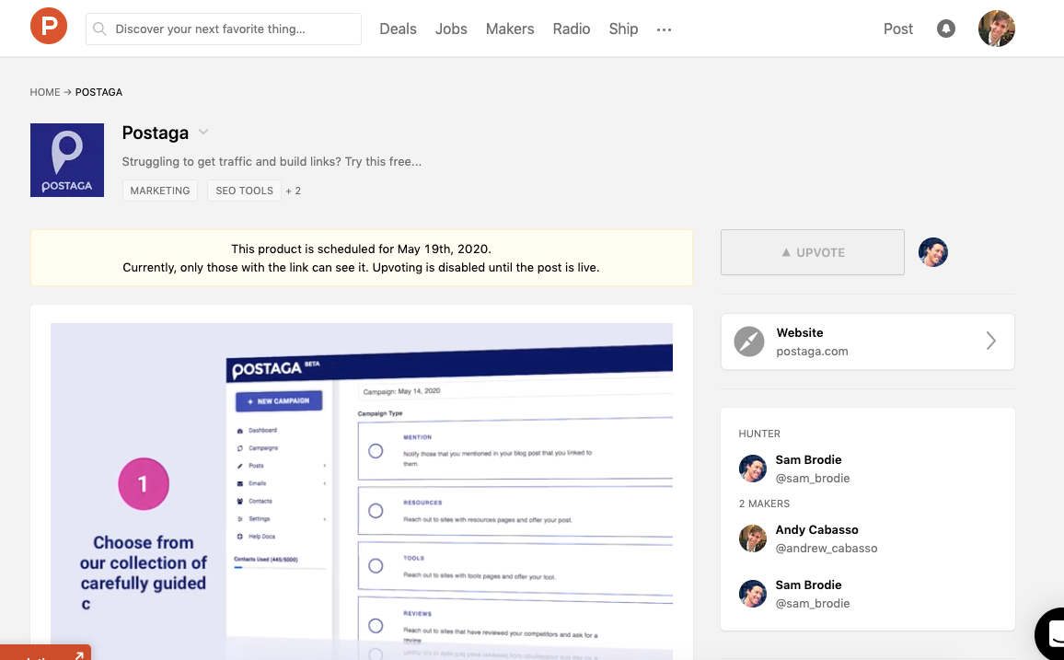Open hunter Sam Brodie's profile
The width and height of the screenshot is (1064, 660).
point(808,459)
